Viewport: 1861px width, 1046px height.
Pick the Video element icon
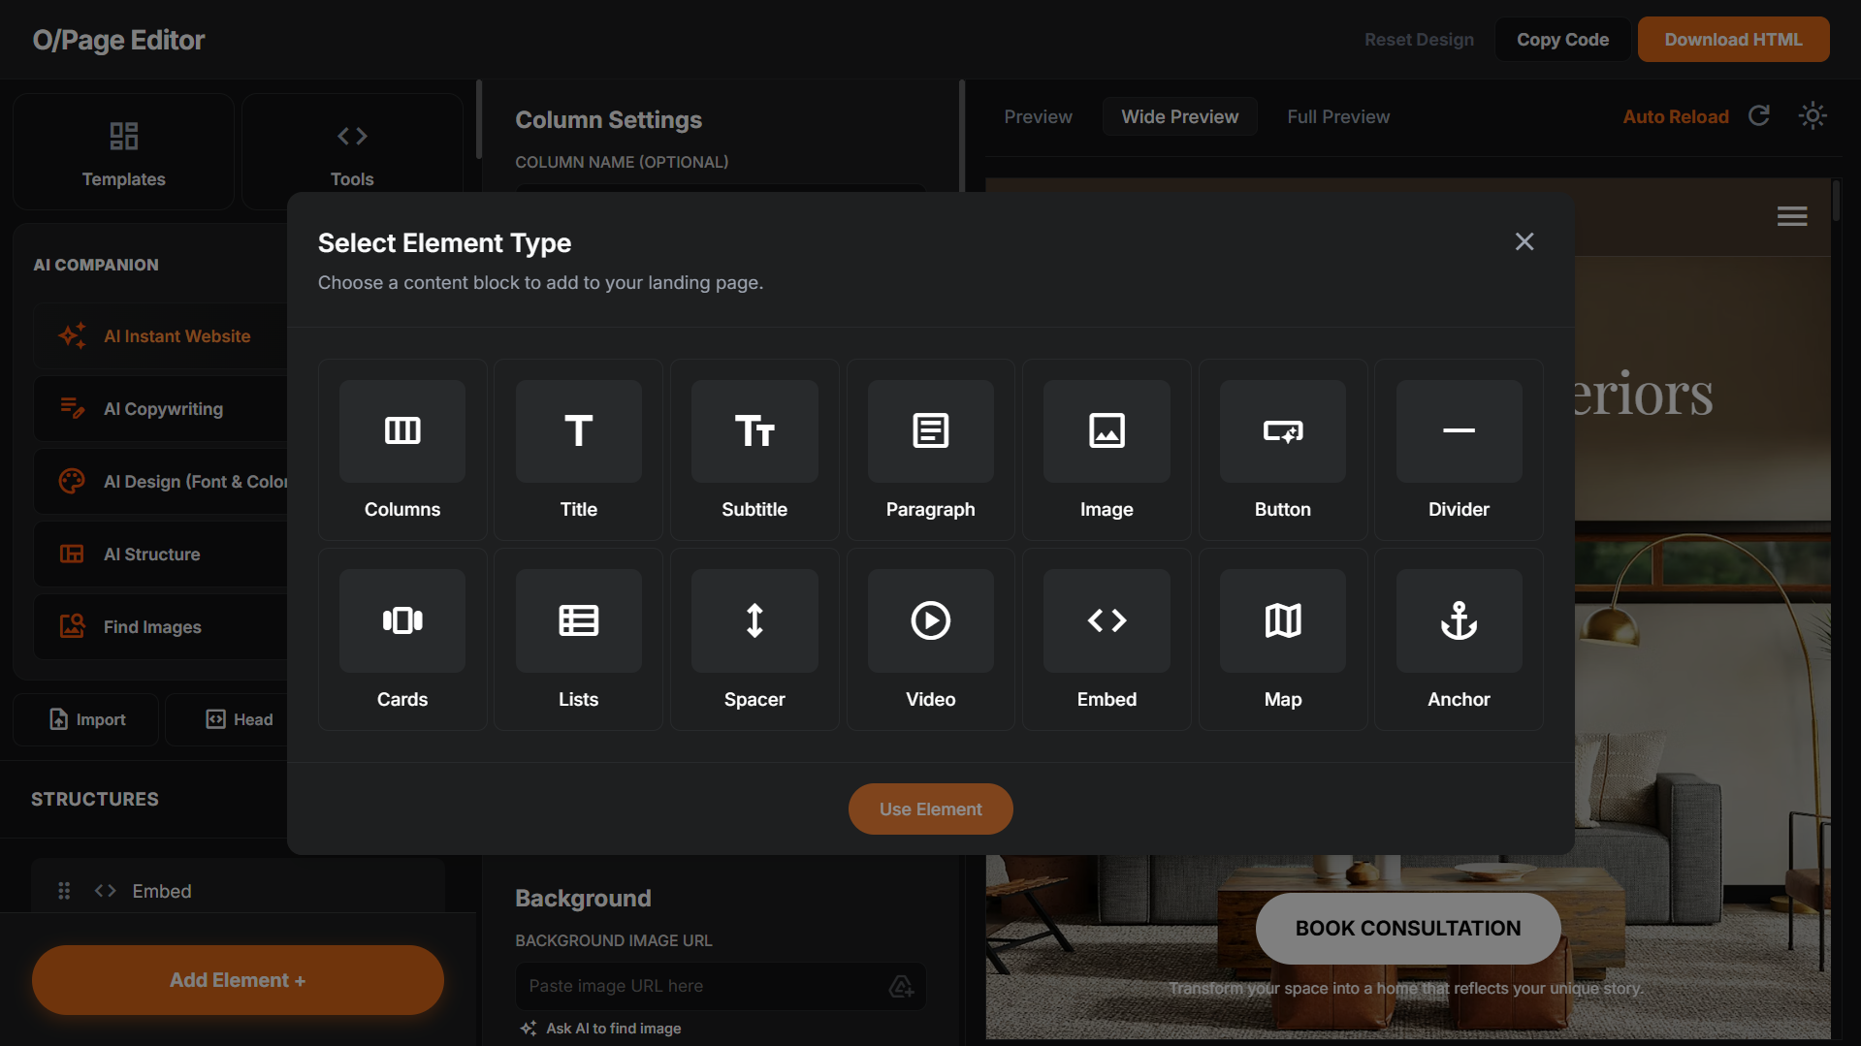(x=930, y=620)
